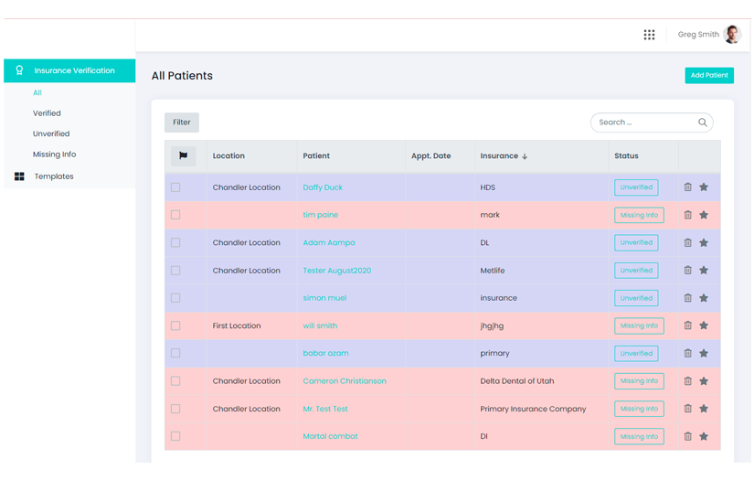Tick the checkbox for babar azam

pyautogui.click(x=175, y=354)
